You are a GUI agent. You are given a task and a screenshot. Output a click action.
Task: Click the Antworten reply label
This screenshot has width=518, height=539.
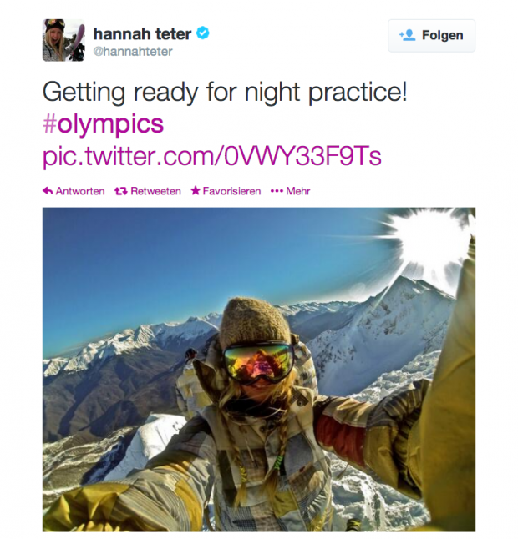point(80,191)
